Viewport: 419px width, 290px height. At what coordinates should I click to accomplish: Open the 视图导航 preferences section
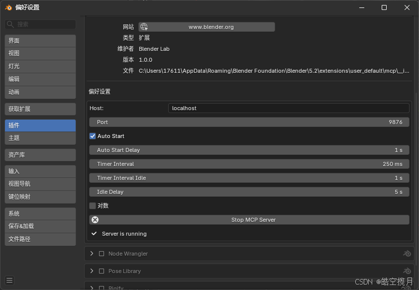coord(40,184)
